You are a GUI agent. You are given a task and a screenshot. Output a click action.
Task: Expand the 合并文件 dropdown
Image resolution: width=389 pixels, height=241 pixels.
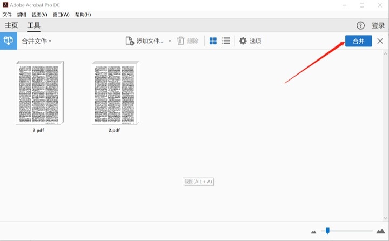[36, 41]
